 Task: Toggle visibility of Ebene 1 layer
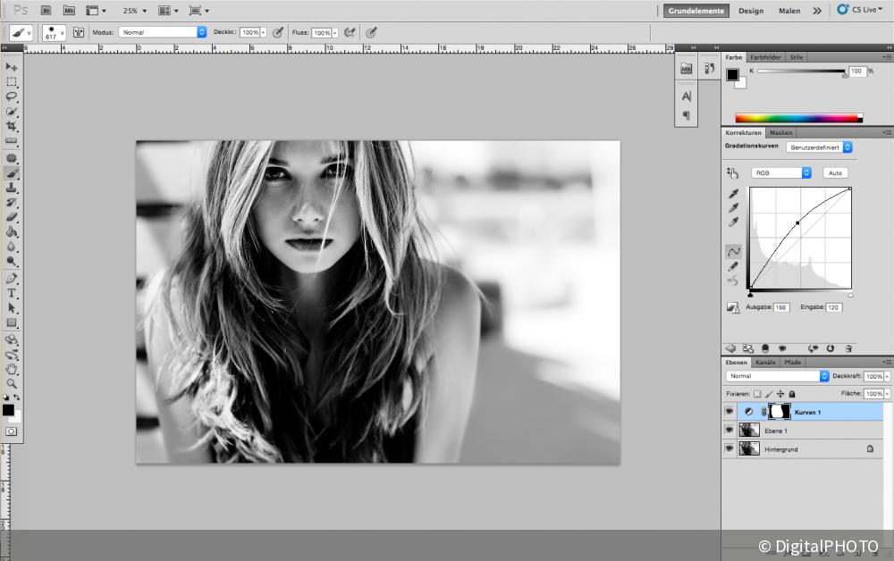[729, 431]
